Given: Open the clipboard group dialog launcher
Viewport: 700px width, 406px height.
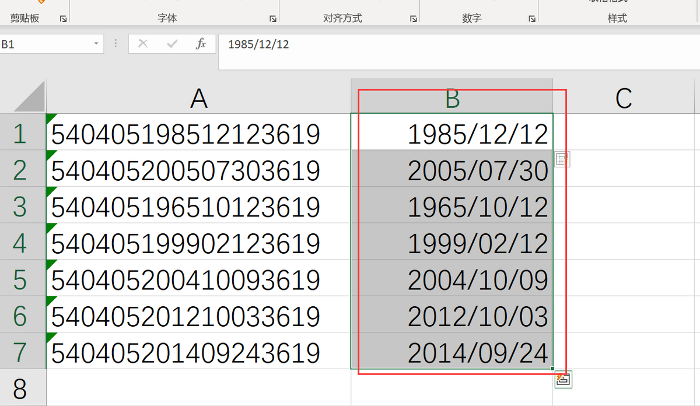Looking at the screenshot, I should point(63,19).
